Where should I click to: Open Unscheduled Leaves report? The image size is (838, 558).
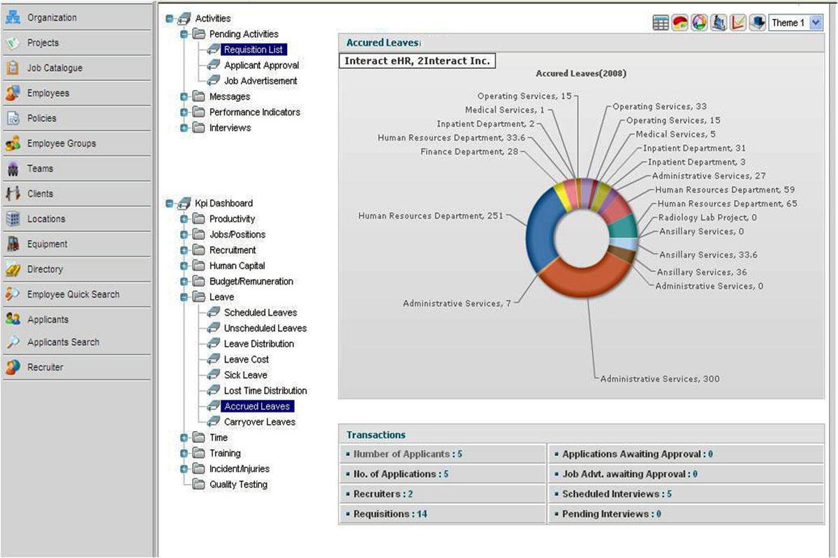click(x=265, y=328)
